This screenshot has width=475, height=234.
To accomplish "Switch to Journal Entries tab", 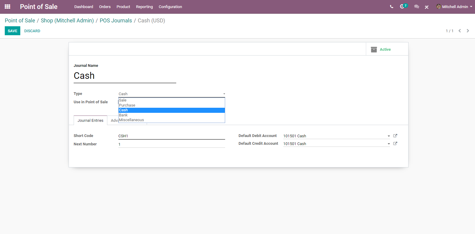I will click(x=90, y=120).
